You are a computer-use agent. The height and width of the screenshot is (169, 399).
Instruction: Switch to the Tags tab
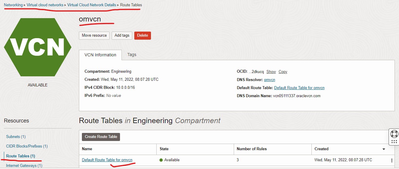(132, 55)
